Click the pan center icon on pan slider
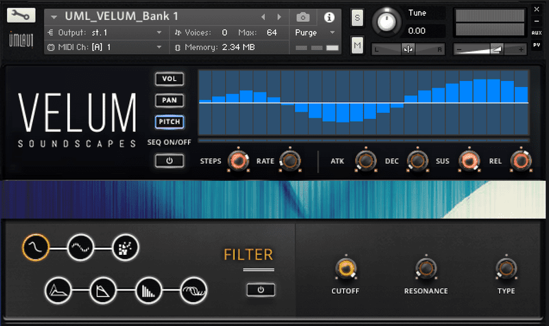This screenshot has width=549, height=326. pyautogui.click(x=408, y=49)
